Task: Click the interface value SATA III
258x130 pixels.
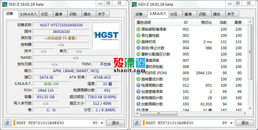Action: [x=46, y=77]
